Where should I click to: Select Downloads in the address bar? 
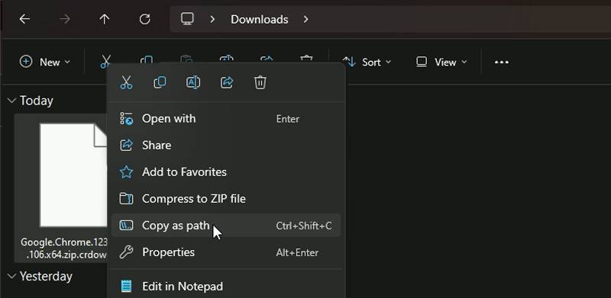[259, 20]
